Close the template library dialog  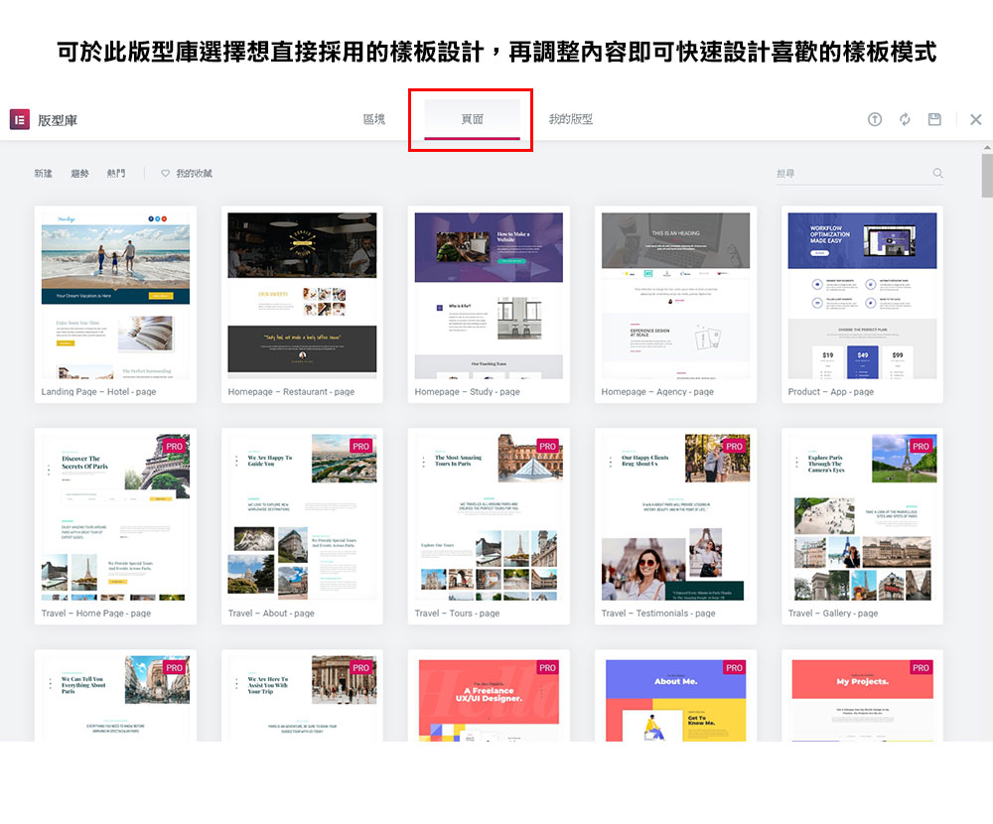pos(976,119)
